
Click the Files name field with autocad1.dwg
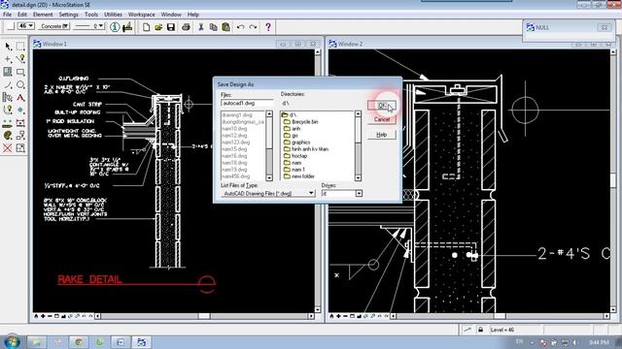point(247,103)
